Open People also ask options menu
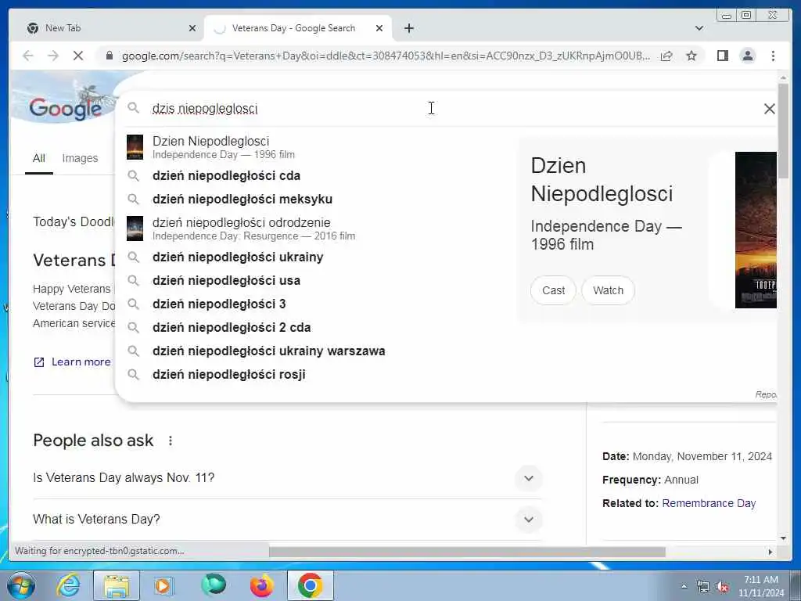 coord(170,441)
